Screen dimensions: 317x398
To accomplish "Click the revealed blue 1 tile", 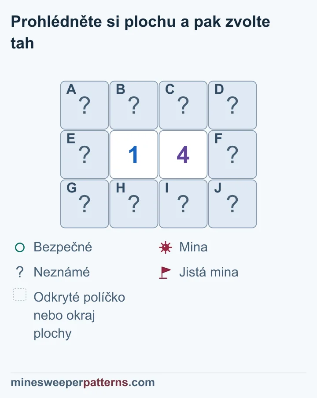I will pos(134,155).
